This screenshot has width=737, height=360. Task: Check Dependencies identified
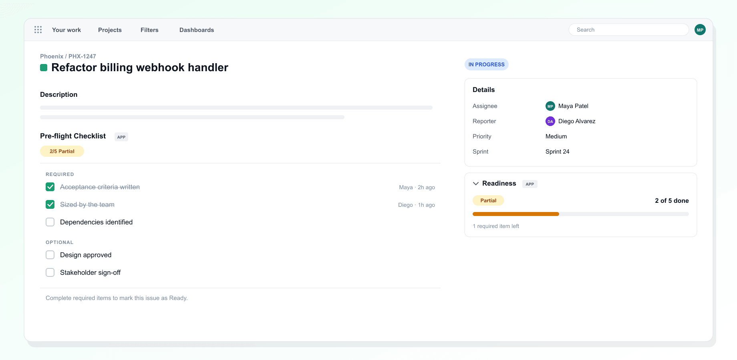50,222
